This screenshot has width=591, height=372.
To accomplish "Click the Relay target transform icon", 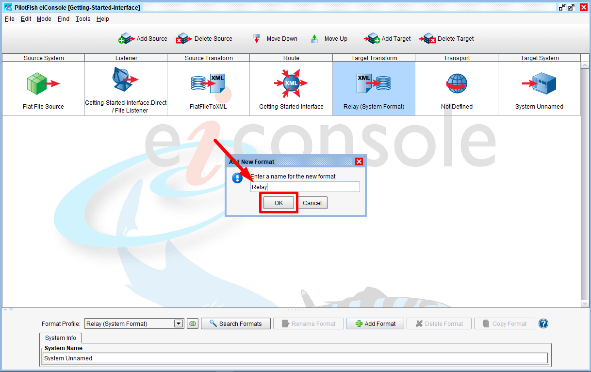I will click(374, 83).
